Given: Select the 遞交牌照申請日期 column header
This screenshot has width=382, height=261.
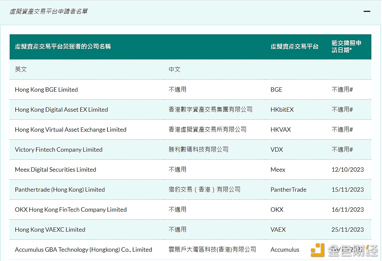Looking at the screenshot, I should (346, 47).
